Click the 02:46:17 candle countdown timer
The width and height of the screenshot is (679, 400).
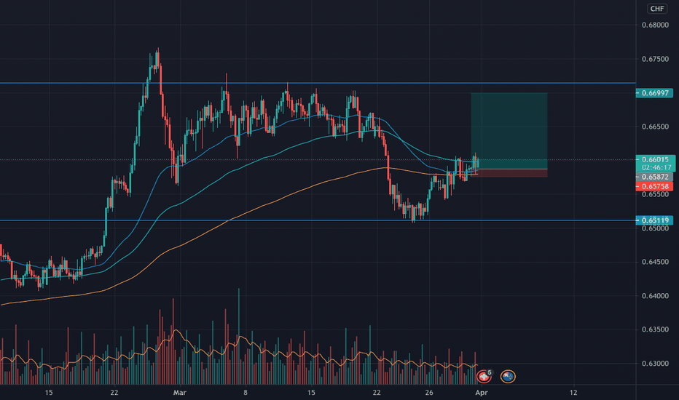[x=655, y=167]
